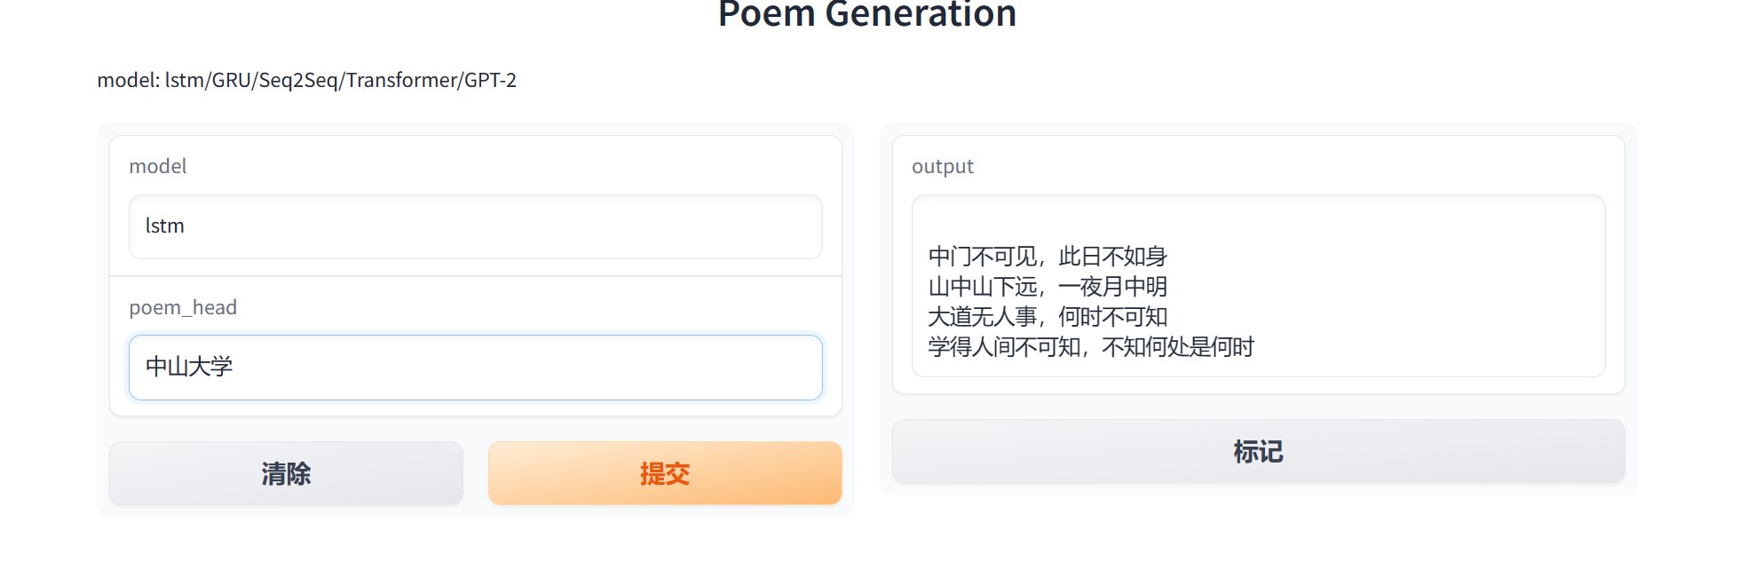Click the "model" field label
This screenshot has height=578, width=1755.
(158, 167)
